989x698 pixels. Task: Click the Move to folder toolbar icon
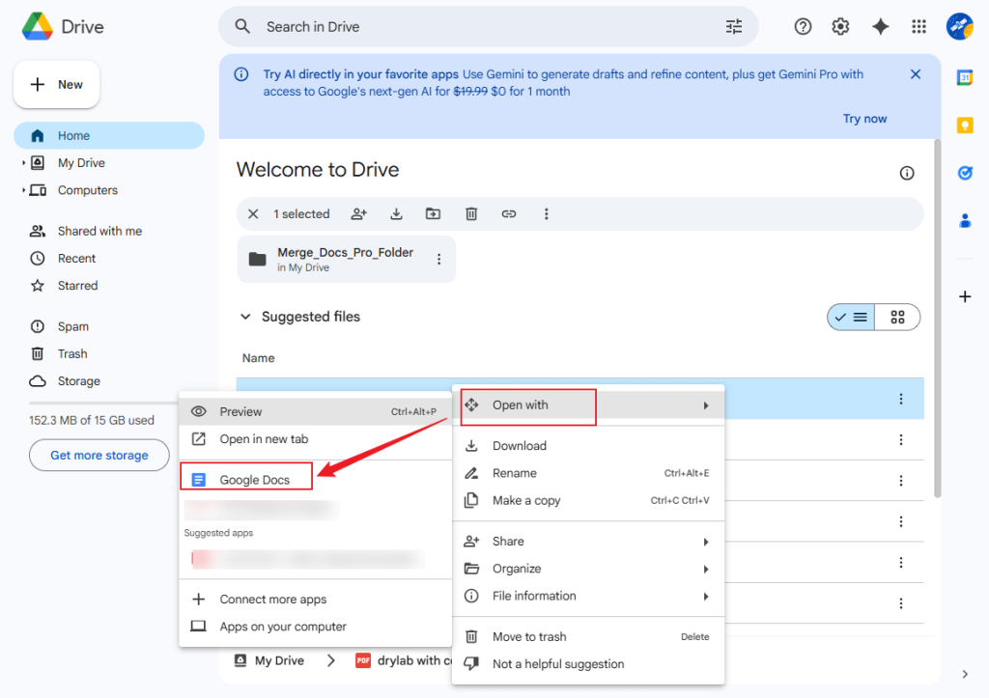[x=433, y=213]
